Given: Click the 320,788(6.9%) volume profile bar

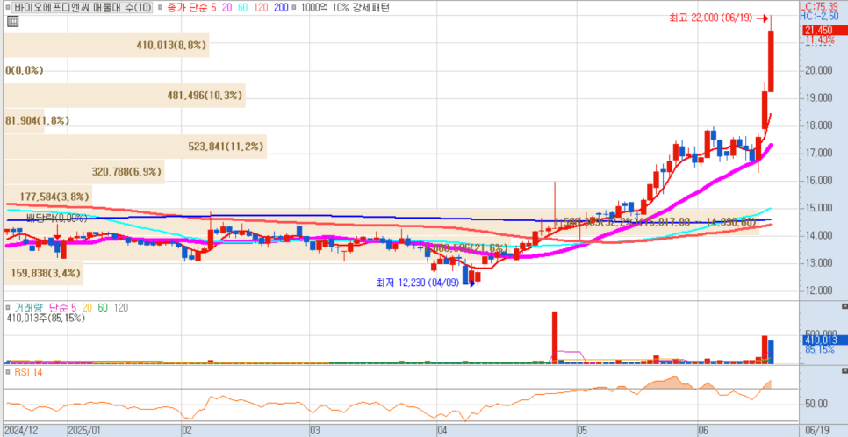Looking at the screenshot, I should tap(83, 172).
